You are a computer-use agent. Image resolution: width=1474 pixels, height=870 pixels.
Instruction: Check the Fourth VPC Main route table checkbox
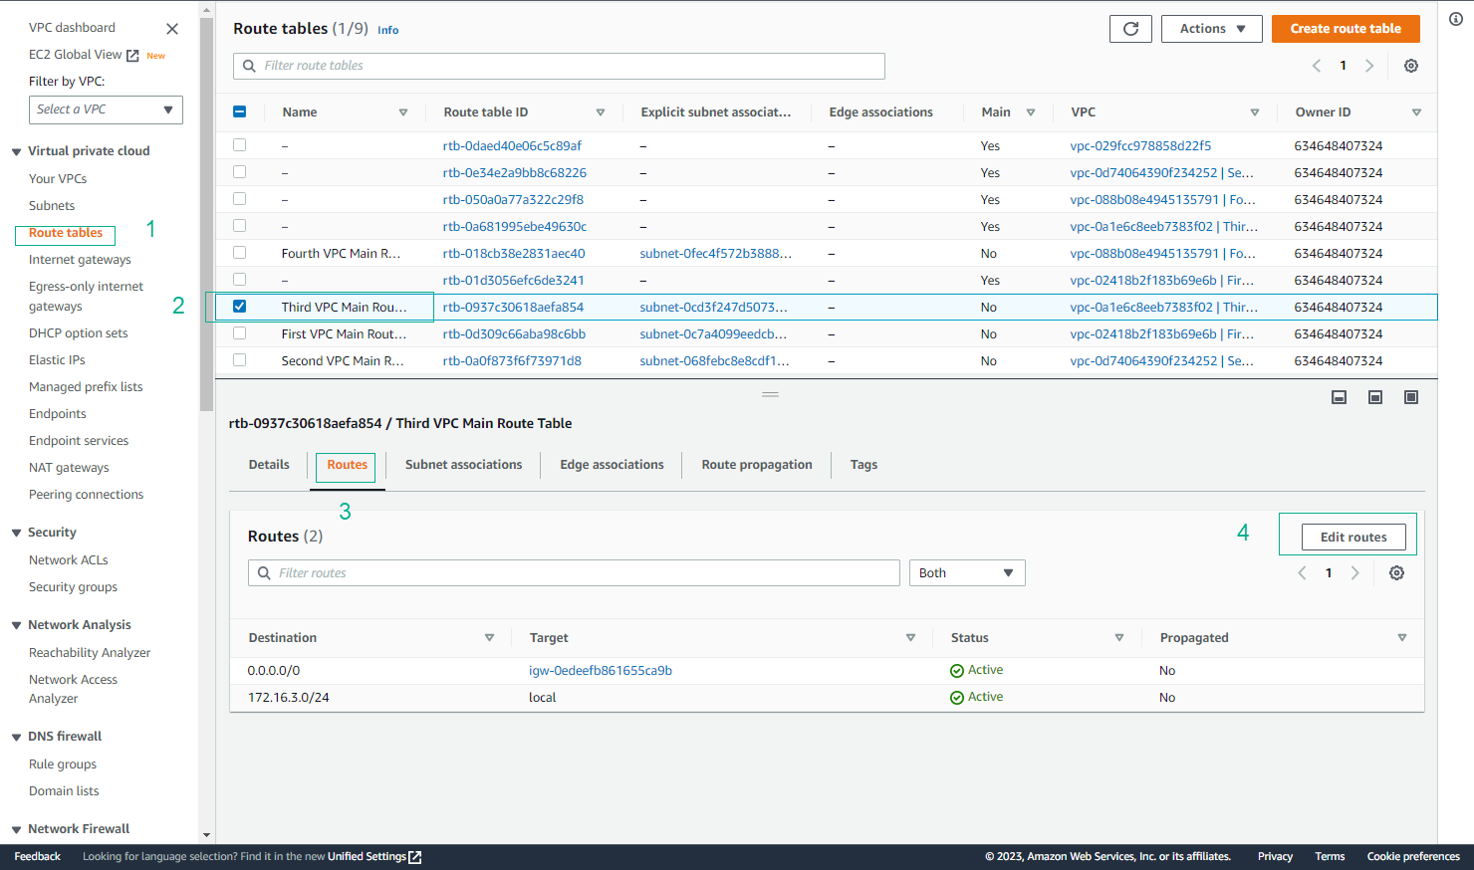tap(239, 253)
